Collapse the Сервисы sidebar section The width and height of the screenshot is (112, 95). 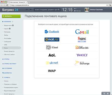point(7,77)
